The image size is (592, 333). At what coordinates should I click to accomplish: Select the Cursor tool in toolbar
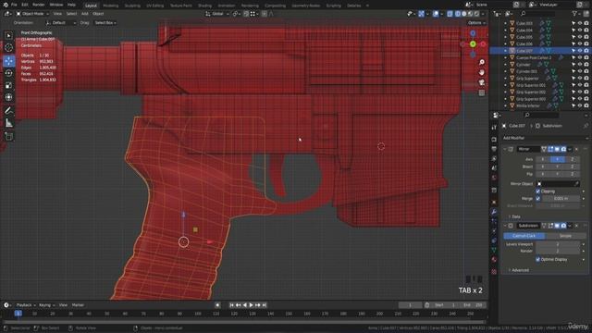pyautogui.click(x=8, y=47)
